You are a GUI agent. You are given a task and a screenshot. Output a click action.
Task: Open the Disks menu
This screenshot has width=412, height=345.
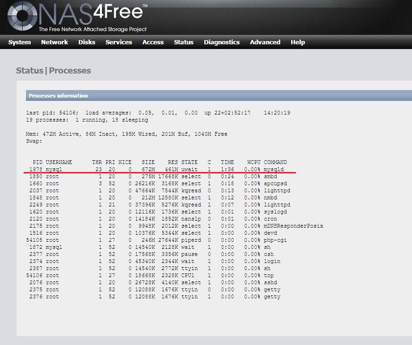[87, 42]
